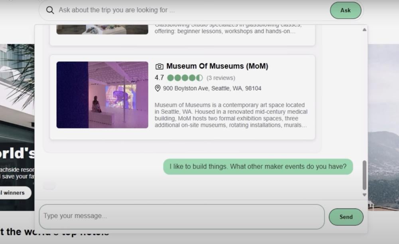The width and height of the screenshot is (399, 244).
Task: Click the search magnifier icon
Action: pyautogui.click(x=50, y=10)
